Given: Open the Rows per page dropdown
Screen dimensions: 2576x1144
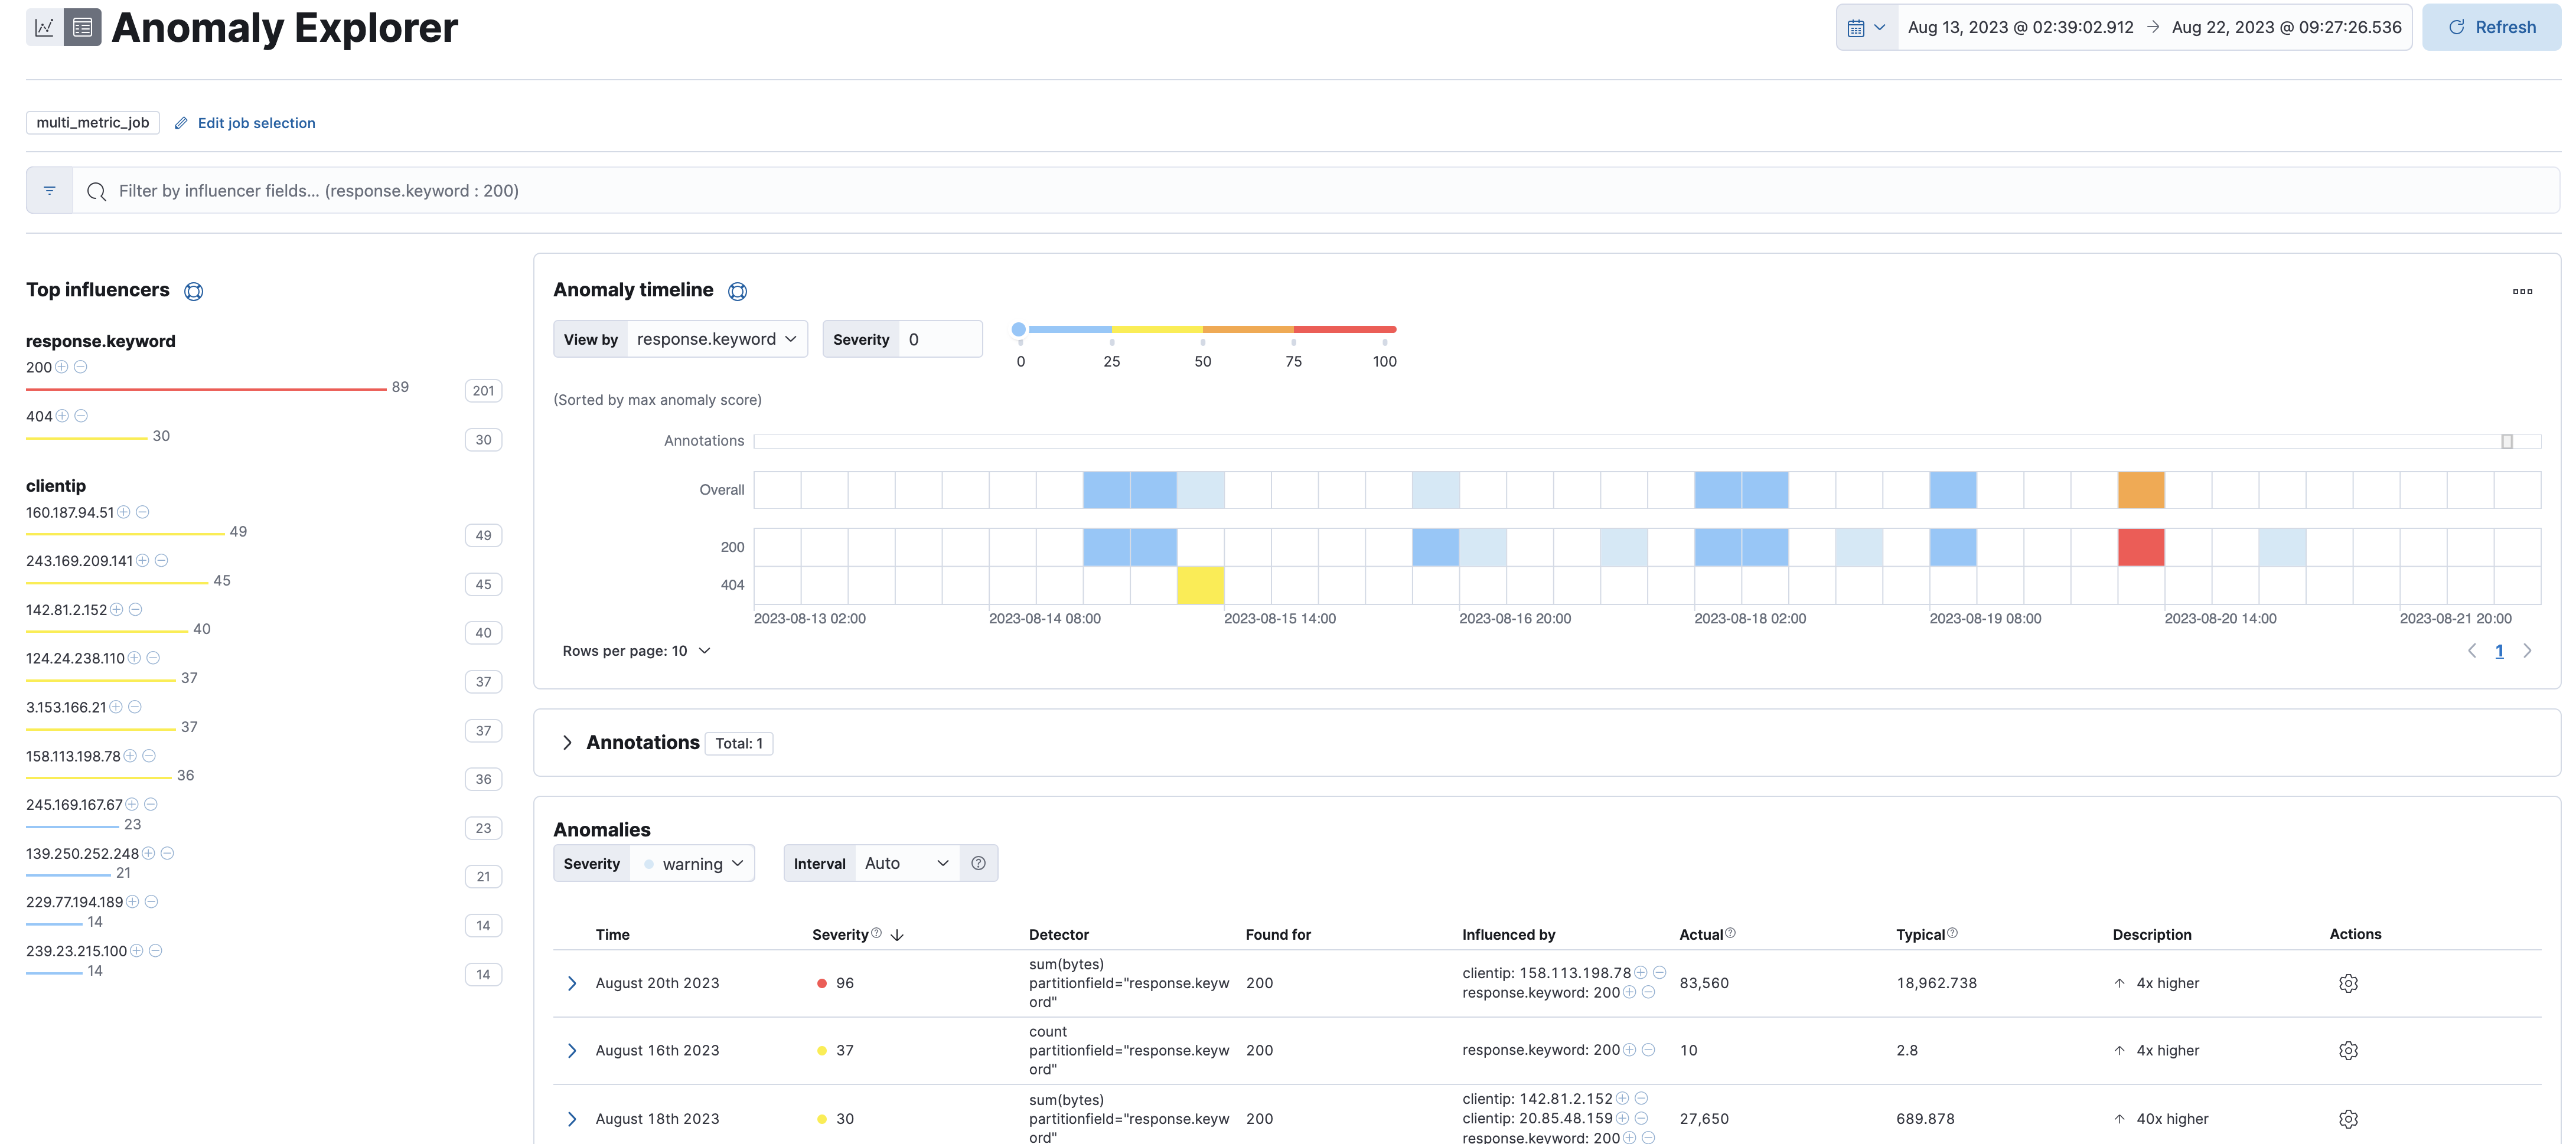Looking at the screenshot, I should (x=636, y=651).
